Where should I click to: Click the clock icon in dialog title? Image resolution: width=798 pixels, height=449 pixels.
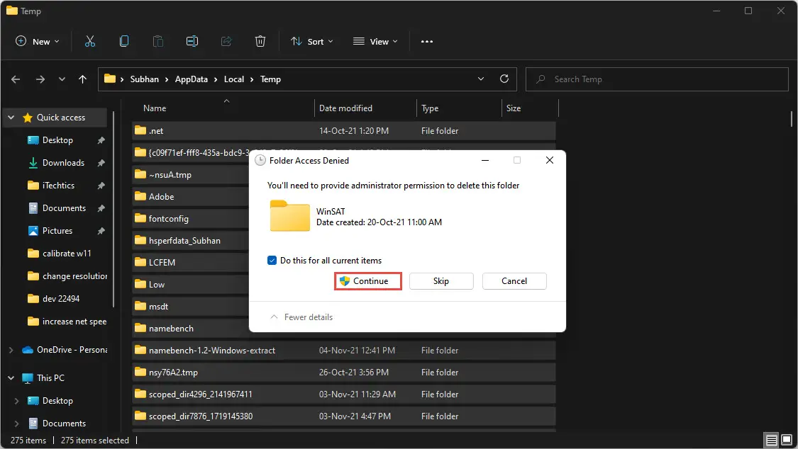[x=260, y=161]
